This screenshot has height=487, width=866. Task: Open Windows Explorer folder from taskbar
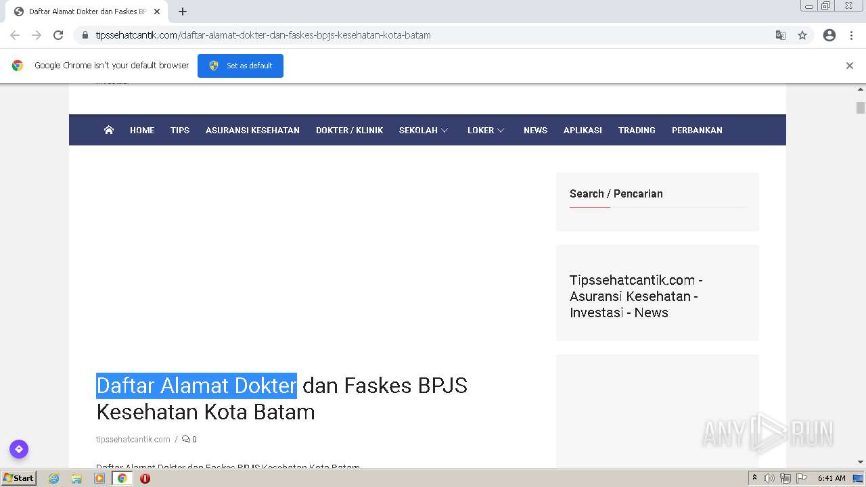point(76,478)
